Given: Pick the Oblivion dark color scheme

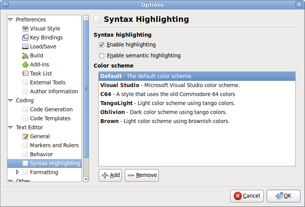Looking at the screenshot, I should pos(197,112).
